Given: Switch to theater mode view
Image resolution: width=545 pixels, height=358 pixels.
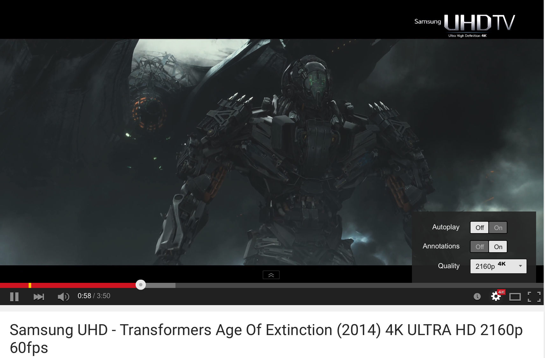Looking at the screenshot, I should (x=515, y=297).
